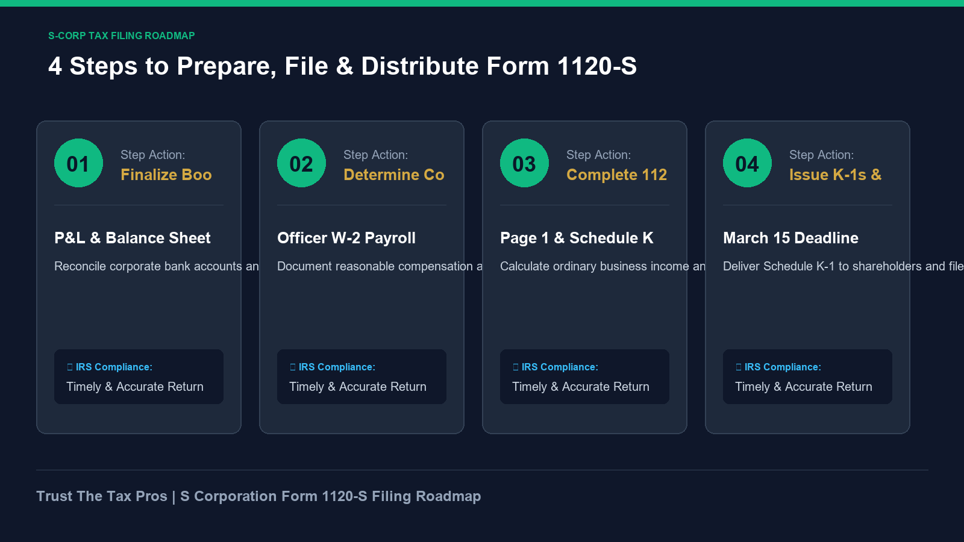Click 'Deliver Schedule K-1 to shareholders' description
The width and height of the screenshot is (964, 542).
[x=843, y=266]
